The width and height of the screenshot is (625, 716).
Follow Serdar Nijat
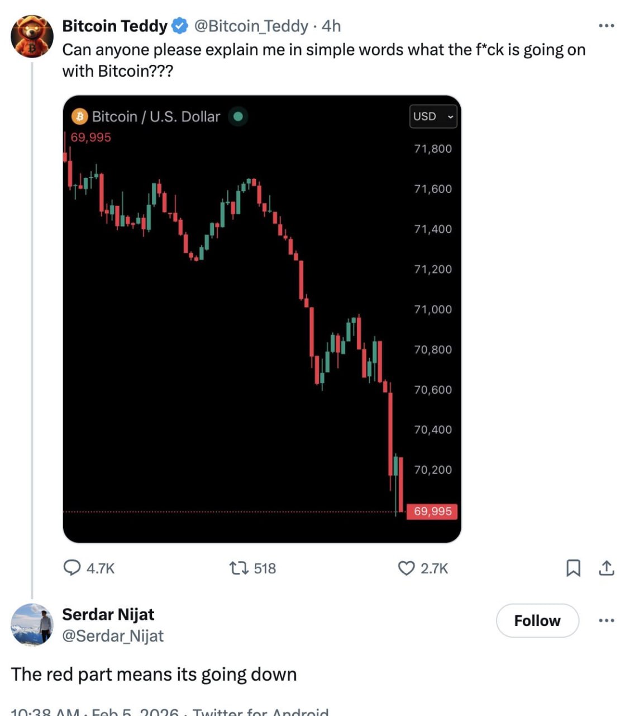tap(537, 620)
